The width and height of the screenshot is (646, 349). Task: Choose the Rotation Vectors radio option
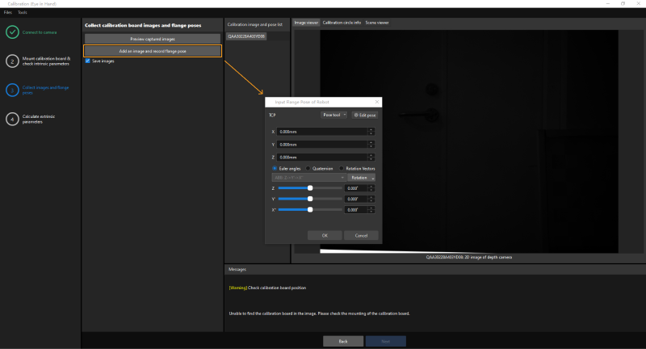coord(342,168)
